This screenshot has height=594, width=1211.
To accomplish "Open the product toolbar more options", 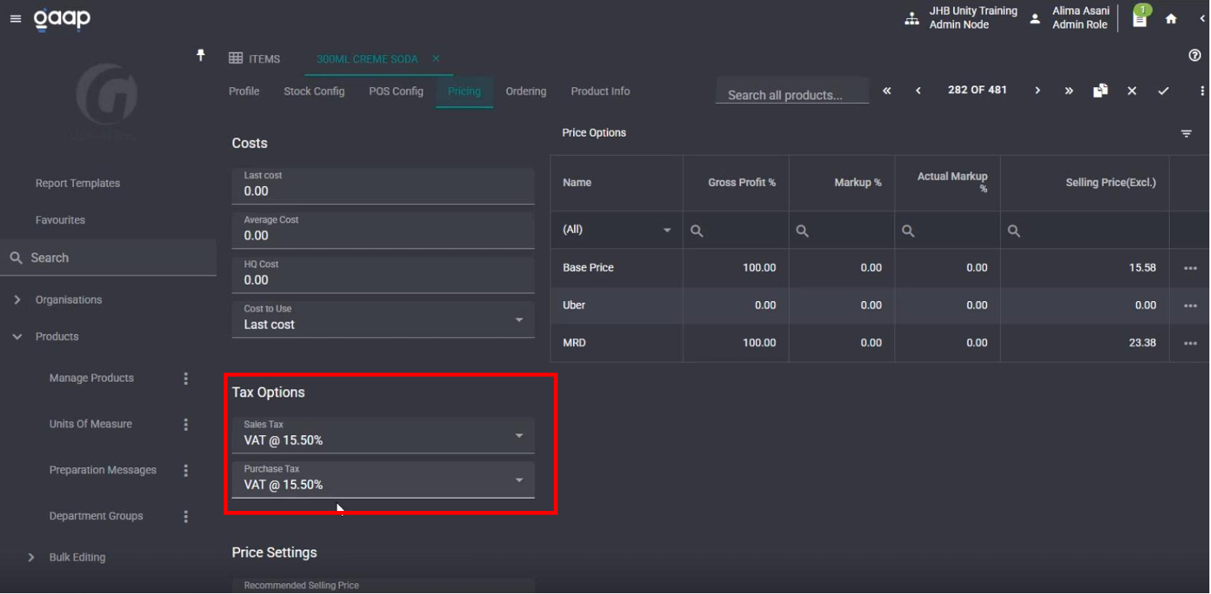I will click(x=1202, y=90).
